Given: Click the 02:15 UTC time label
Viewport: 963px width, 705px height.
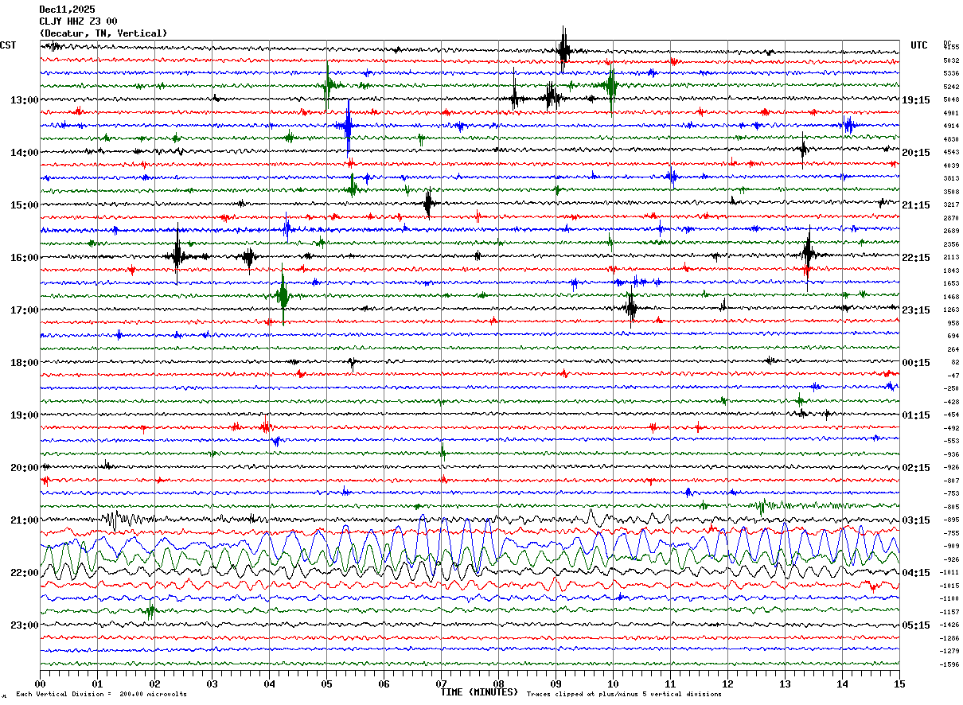Looking at the screenshot, I should (x=916, y=468).
